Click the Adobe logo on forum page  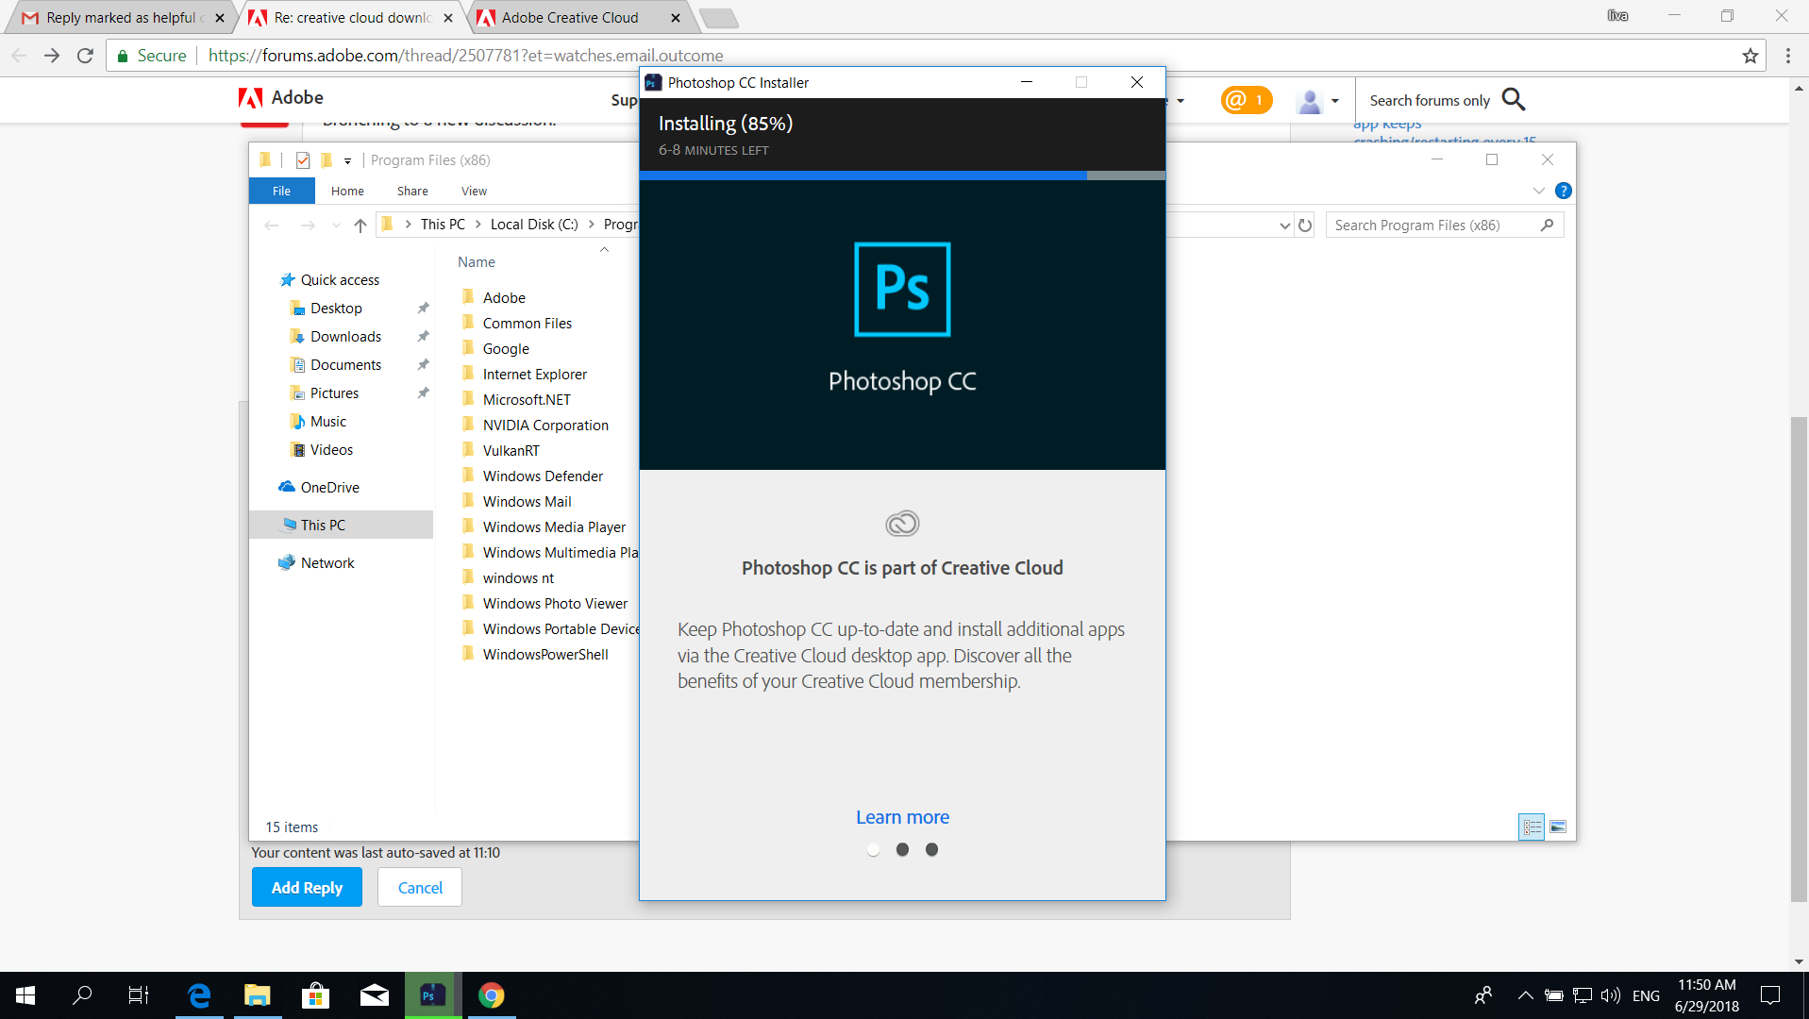(280, 97)
